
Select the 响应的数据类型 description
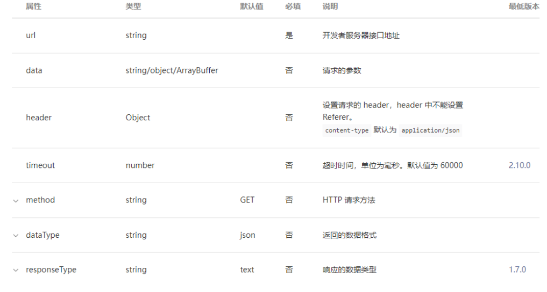point(350,270)
